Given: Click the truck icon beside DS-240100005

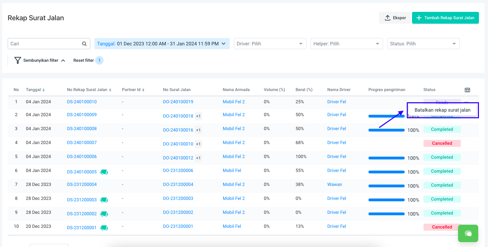Looking at the screenshot, I should click(104, 172).
